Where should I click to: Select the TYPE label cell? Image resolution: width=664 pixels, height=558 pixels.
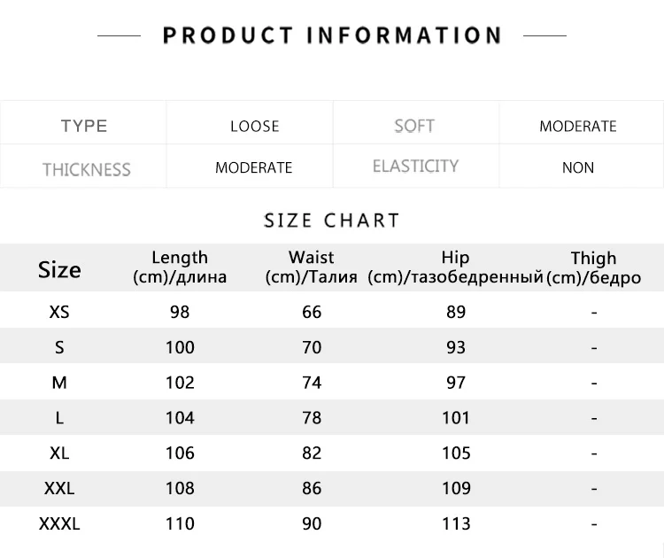(84, 126)
